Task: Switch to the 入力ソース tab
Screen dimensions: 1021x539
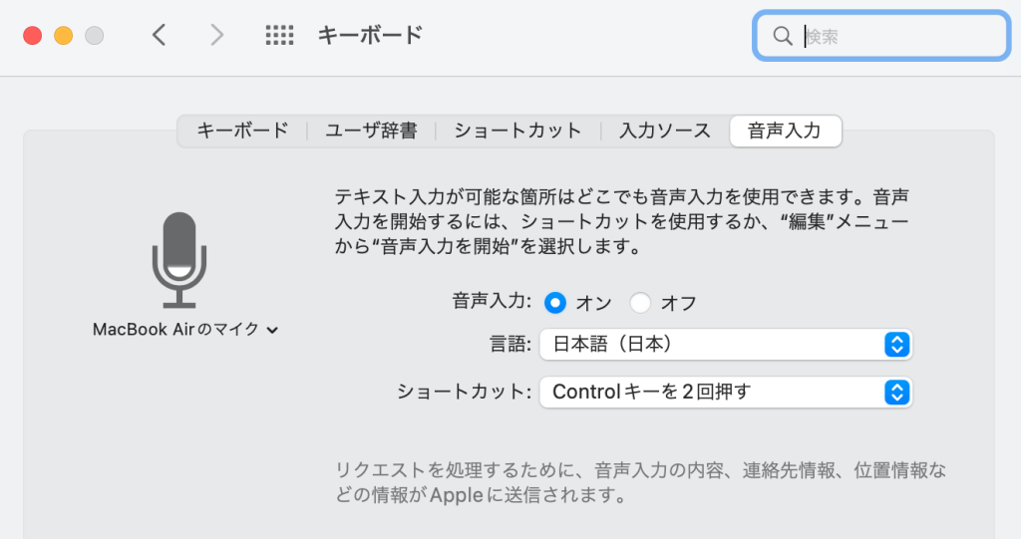Action: tap(665, 131)
